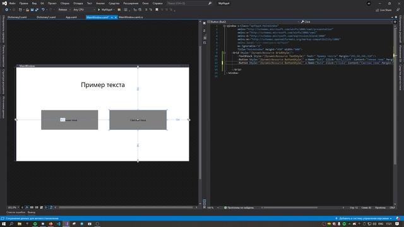
Task: Click the designer horizontal scrollbar
Action: pos(126,207)
